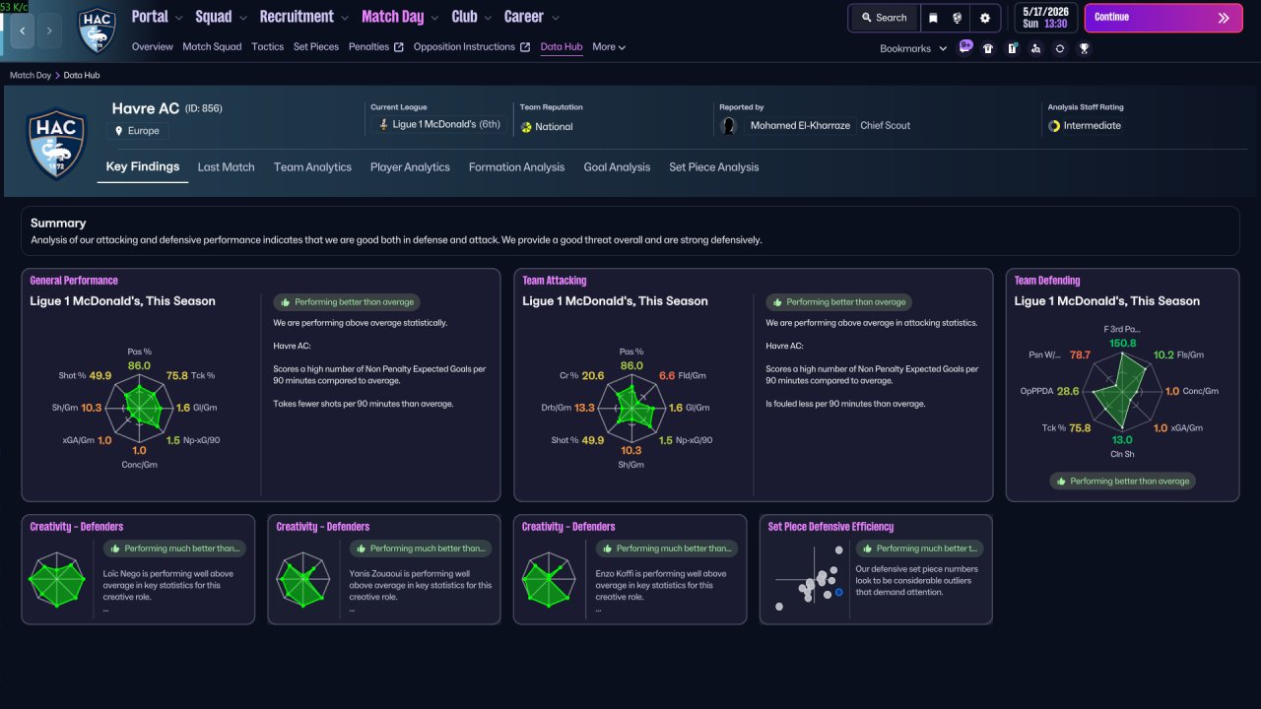
Task: Click the Europe location tag
Action: [138, 131]
